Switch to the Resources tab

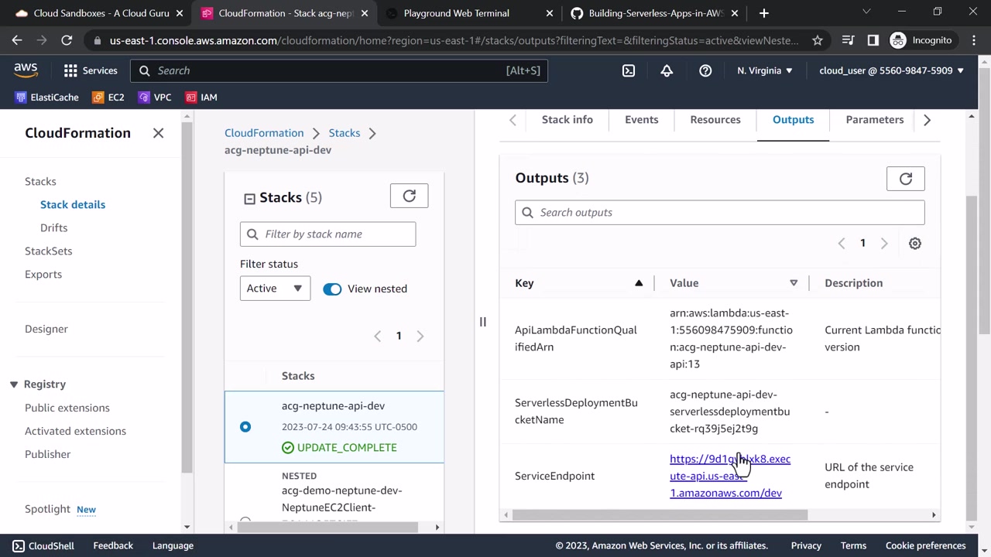[715, 120]
